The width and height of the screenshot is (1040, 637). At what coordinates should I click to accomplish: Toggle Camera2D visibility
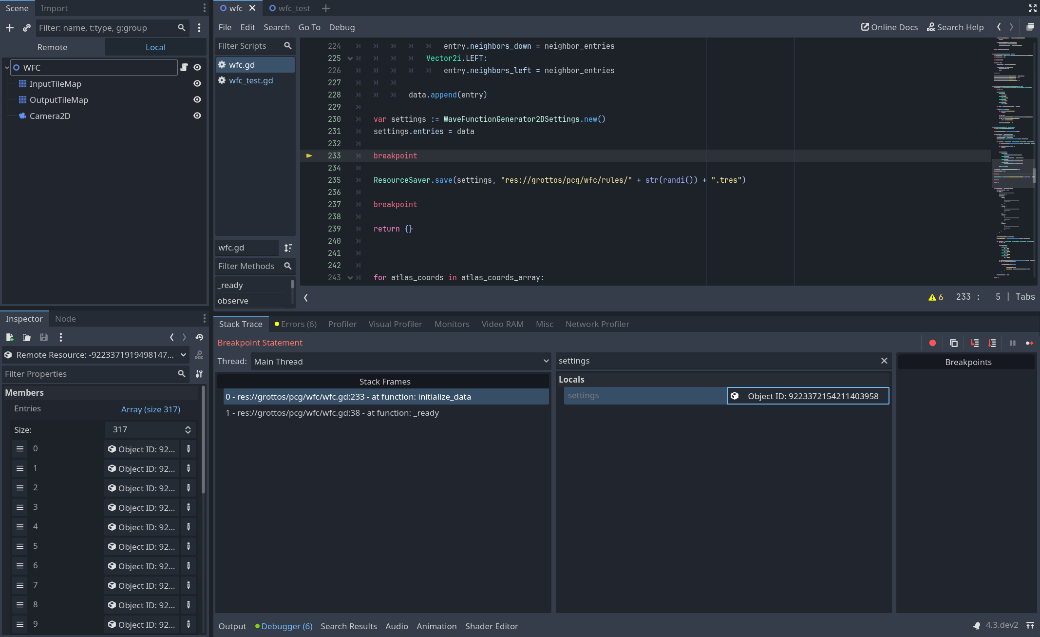click(x=197, y=116)
